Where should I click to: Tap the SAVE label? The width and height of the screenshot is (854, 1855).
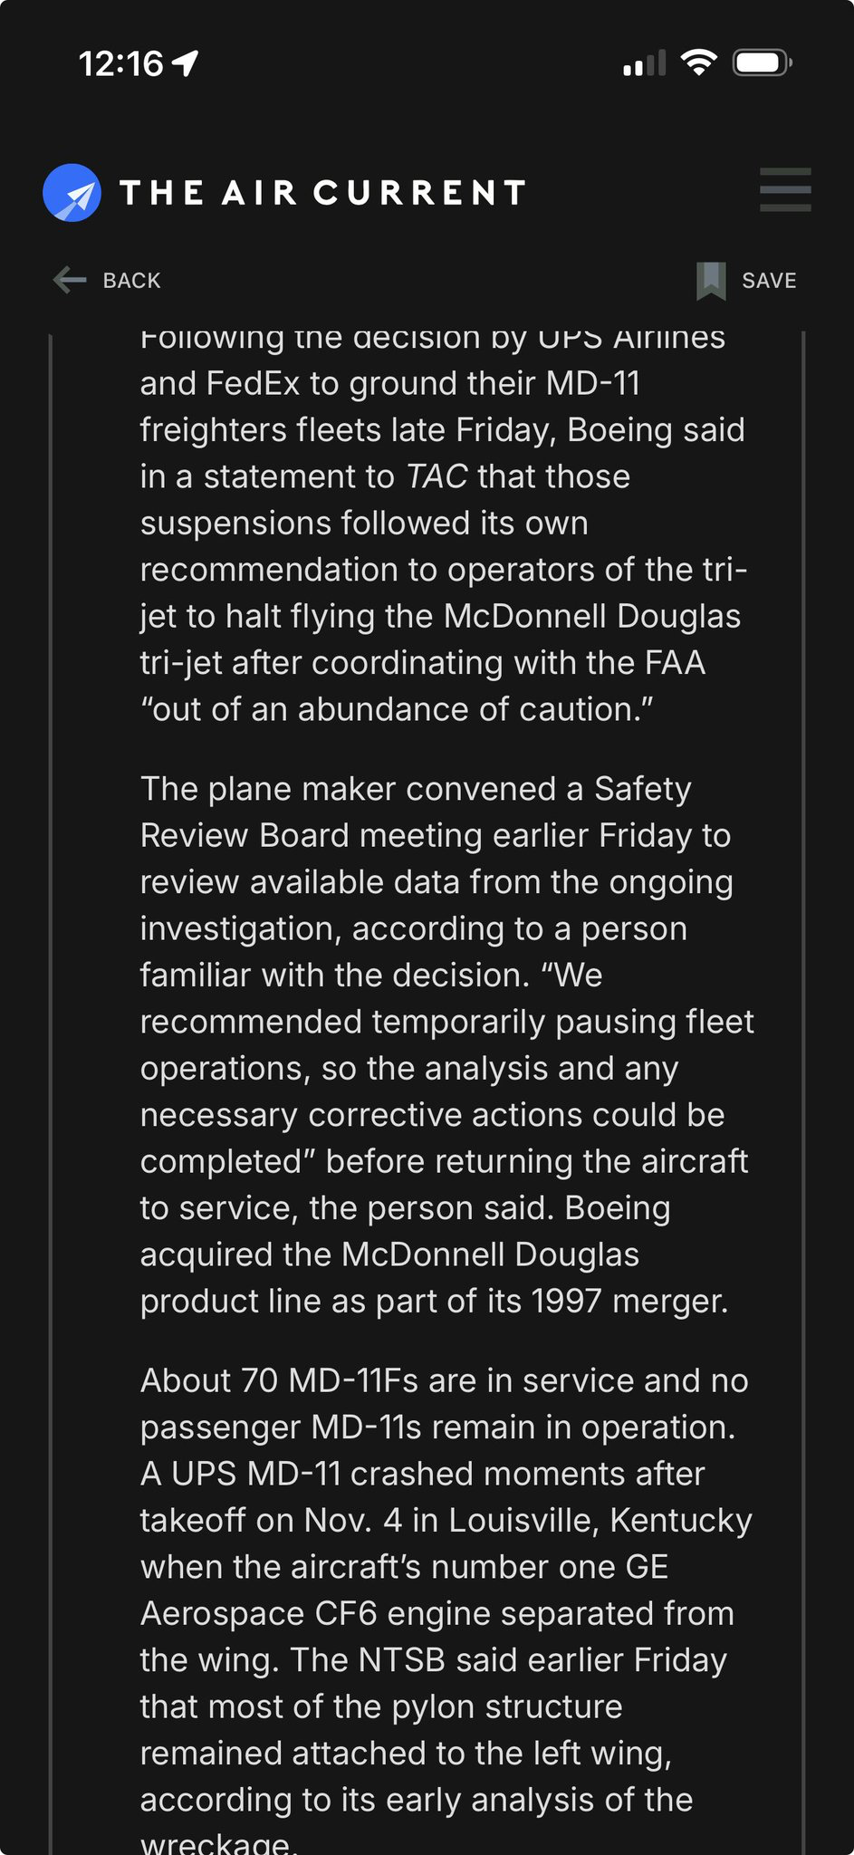pyautogui.click(x=769, y=281)
